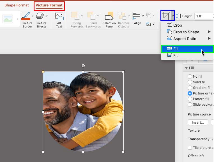Click the Texture label
214x162 pixels.
(194, 131)
